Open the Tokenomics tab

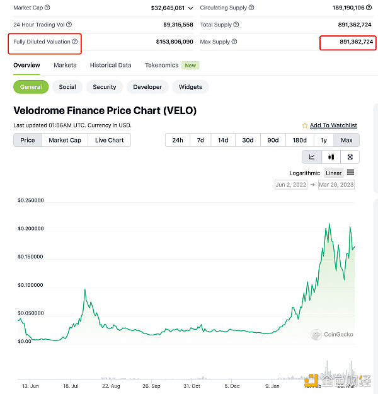(161, 65)
